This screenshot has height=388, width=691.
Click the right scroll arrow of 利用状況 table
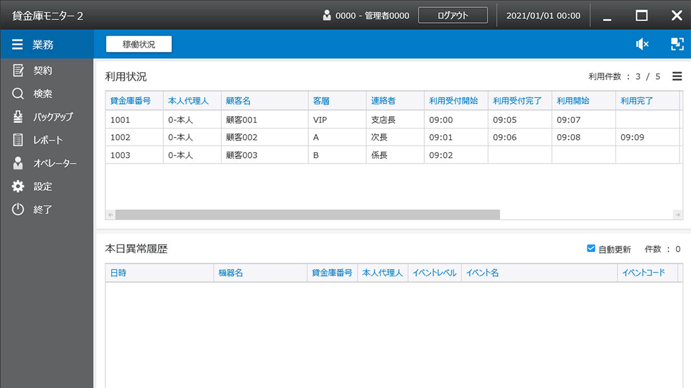point(677,214)
